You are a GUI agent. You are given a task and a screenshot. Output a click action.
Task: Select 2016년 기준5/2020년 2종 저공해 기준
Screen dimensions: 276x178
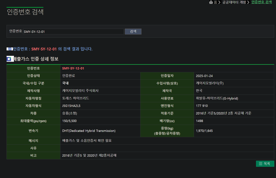(224, 113)
